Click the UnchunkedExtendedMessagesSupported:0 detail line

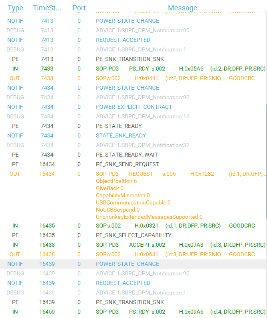(x=149, y=217)
